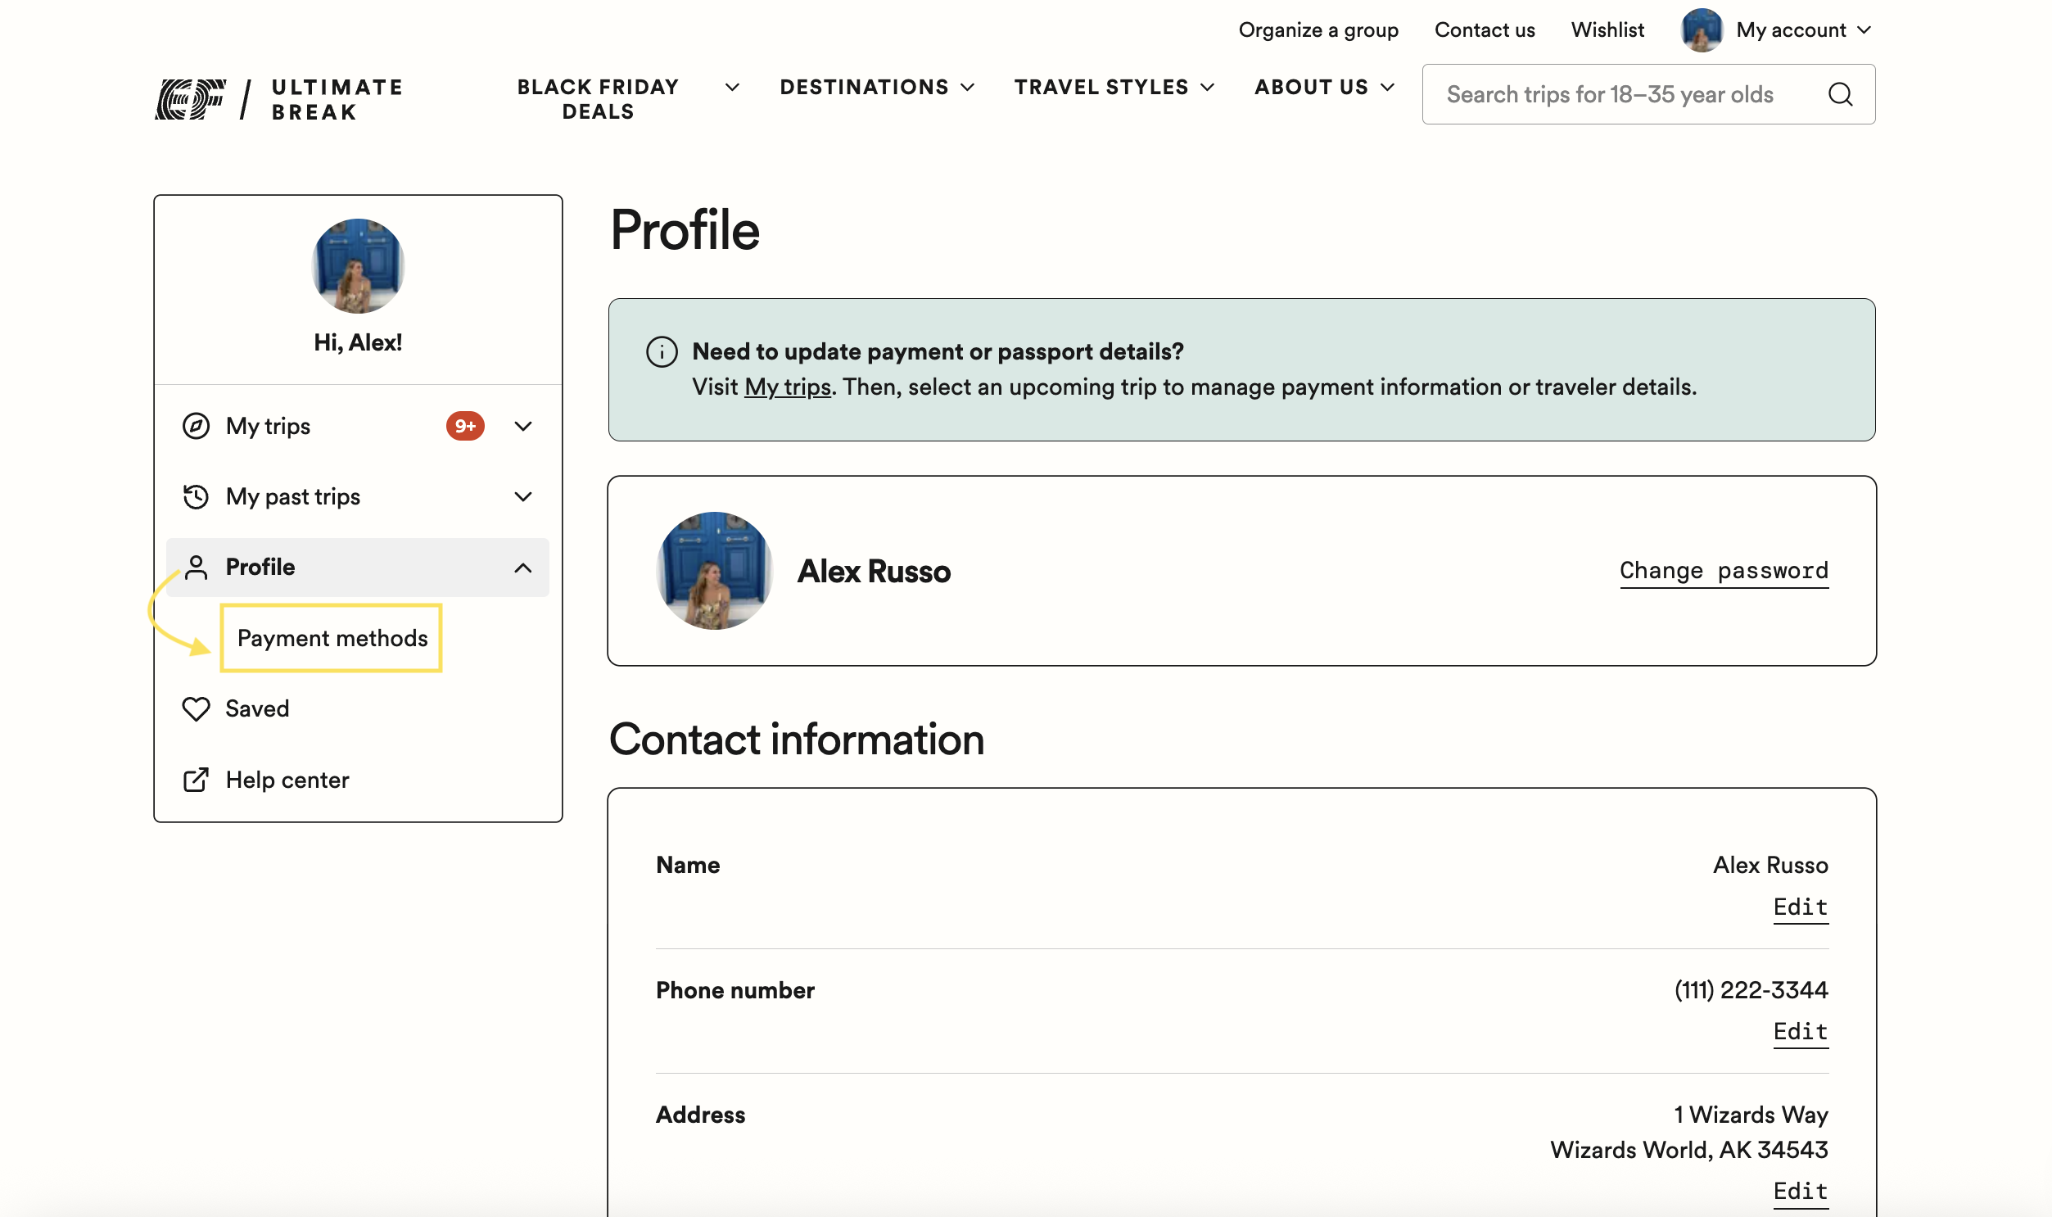Click the Change password link
The width and height of the screenshot is (2052, 1217).
pos(1724,570)
